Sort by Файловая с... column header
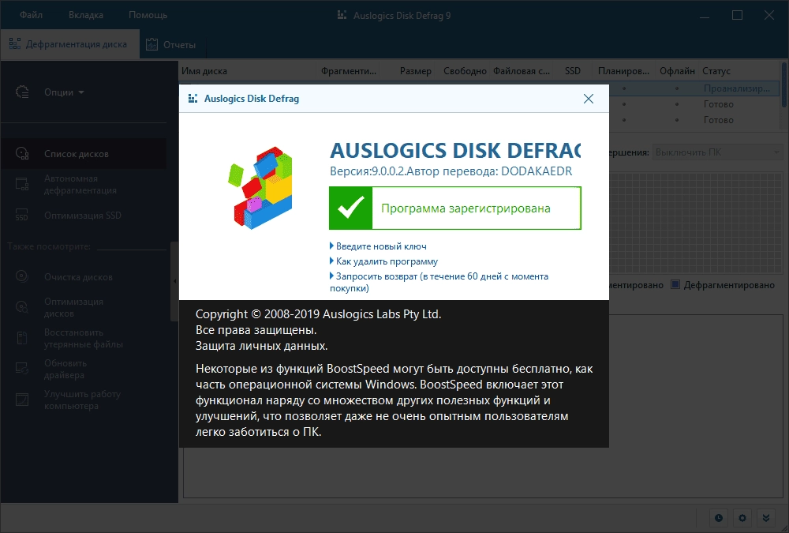The image size is (789, 533). pos(522,71)
